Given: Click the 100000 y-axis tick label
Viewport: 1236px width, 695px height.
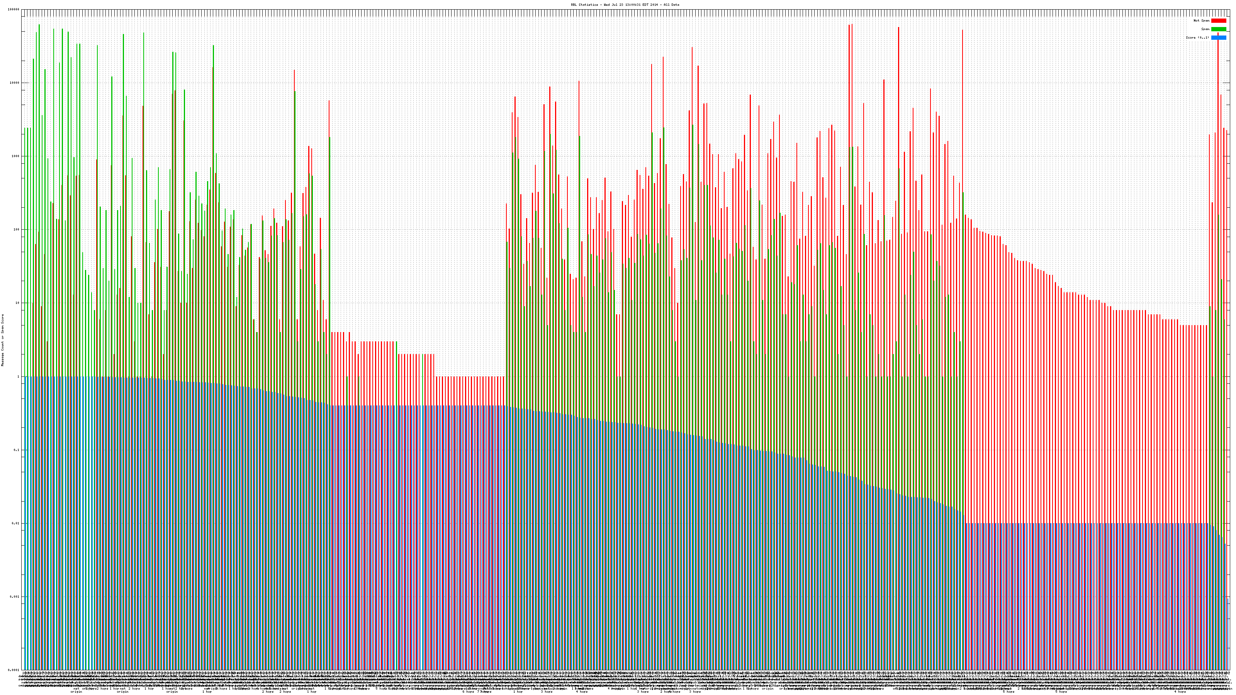Looking at the screenshot, I should coord(14,10).
